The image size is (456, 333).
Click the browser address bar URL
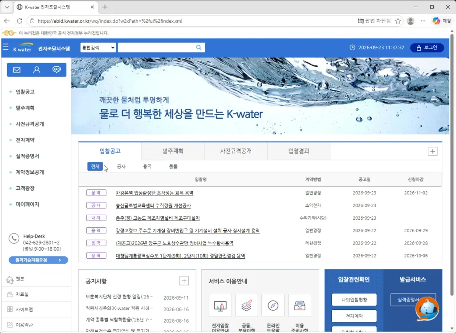[x=110, y=21]
